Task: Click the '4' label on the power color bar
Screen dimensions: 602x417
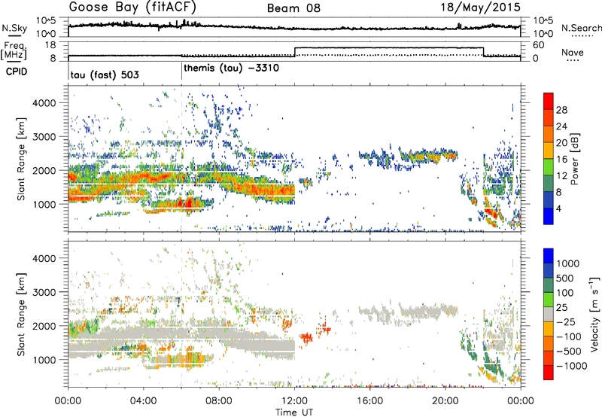Action: pyautogui.click(x=558, y=208)
